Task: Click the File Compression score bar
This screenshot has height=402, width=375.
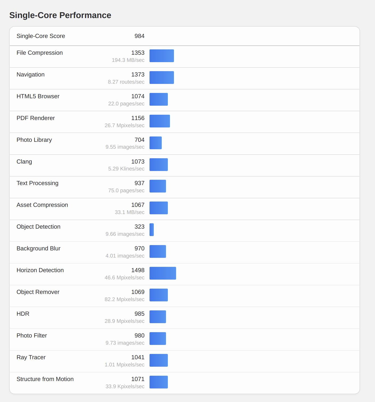Action: [161, 56]
